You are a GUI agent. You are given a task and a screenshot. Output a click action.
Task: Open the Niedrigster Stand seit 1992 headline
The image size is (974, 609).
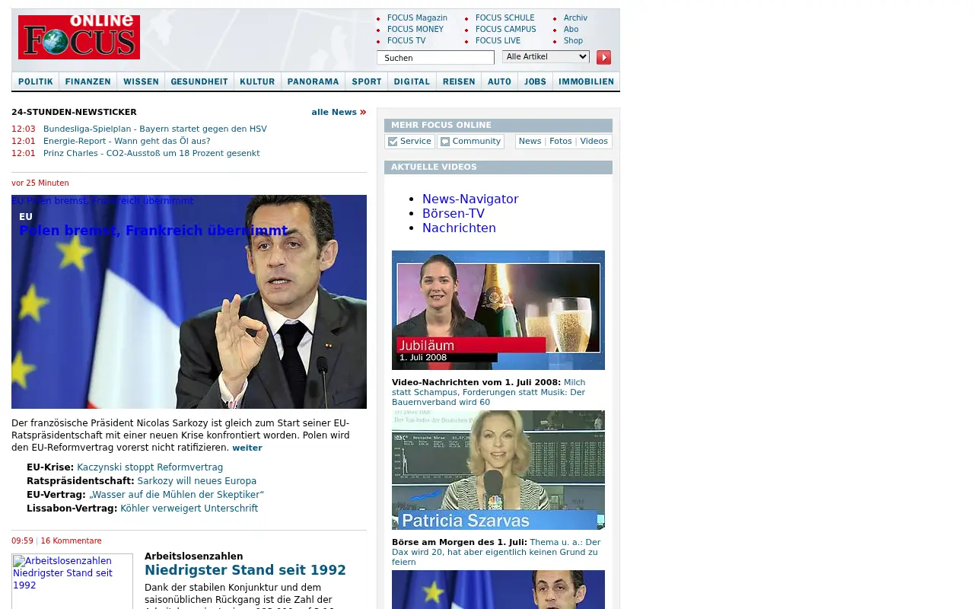point(245,570)
